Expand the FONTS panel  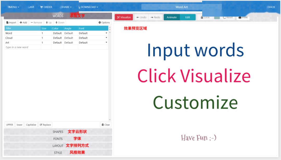click(x=58, y=139)
